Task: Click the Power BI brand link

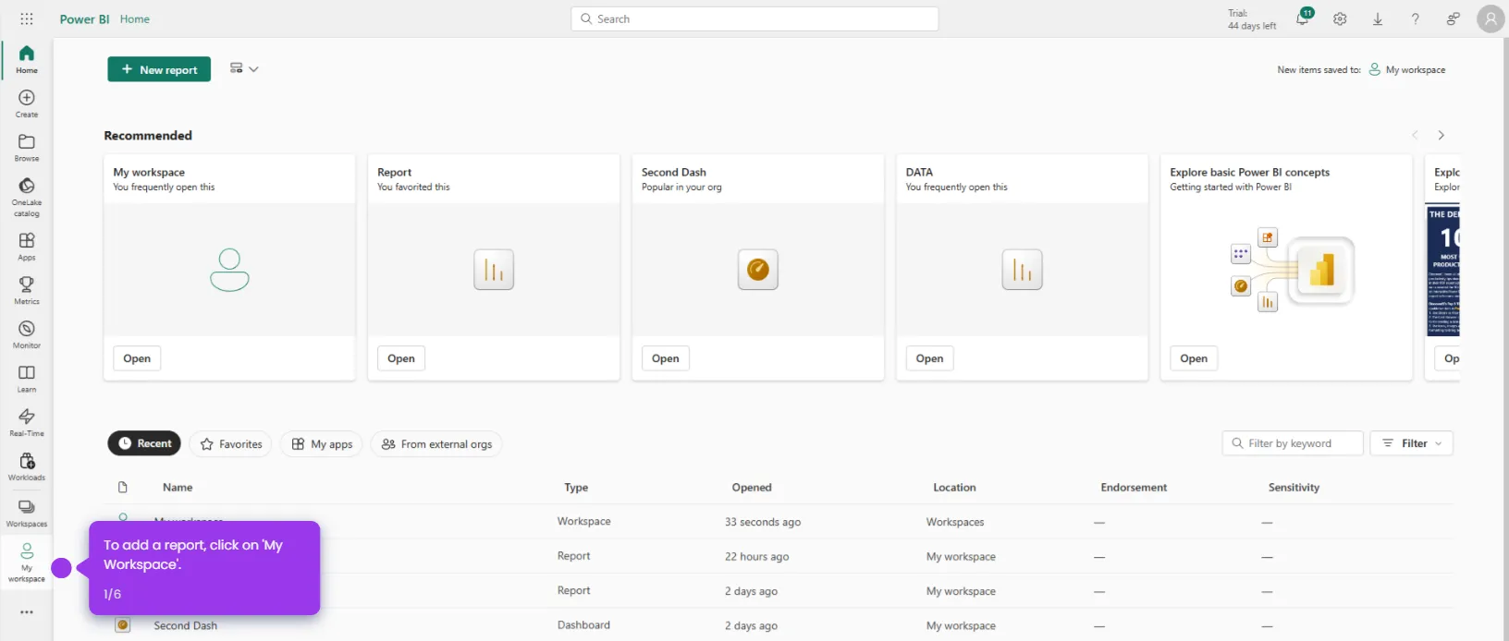Action: [85, 18]
